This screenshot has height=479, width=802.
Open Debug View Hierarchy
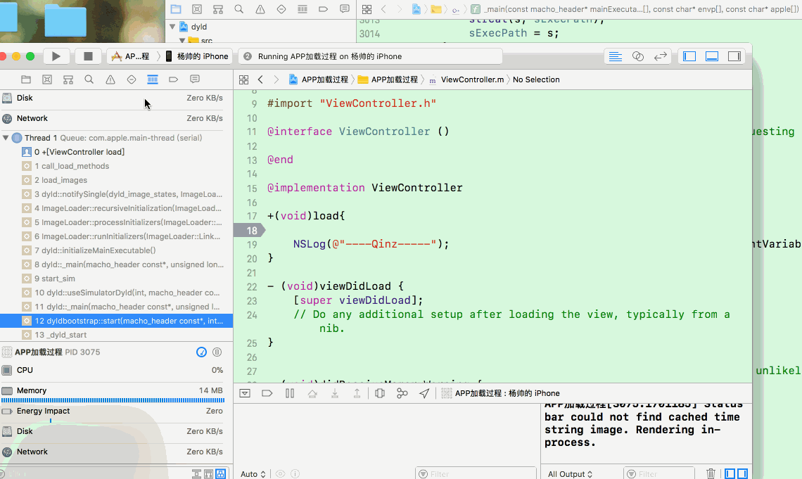(379, 393)
